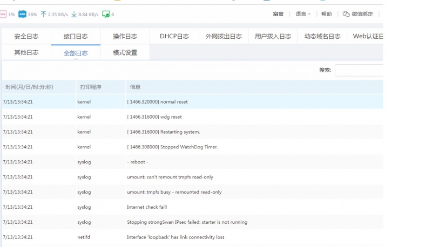The image size is (432, 247).
Task: Open the 帮助 help link
Action: [327, 14]
